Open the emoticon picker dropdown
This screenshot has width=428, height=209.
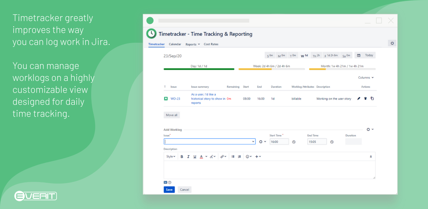coord(249,157)
